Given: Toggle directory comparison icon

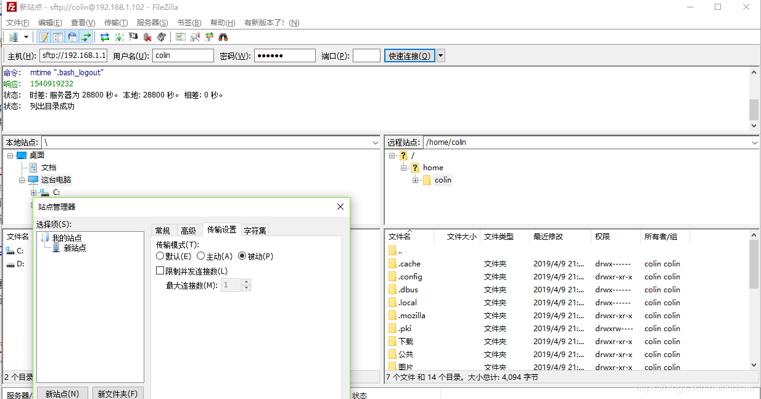Looking at the screenshot, I should (195, 37).
